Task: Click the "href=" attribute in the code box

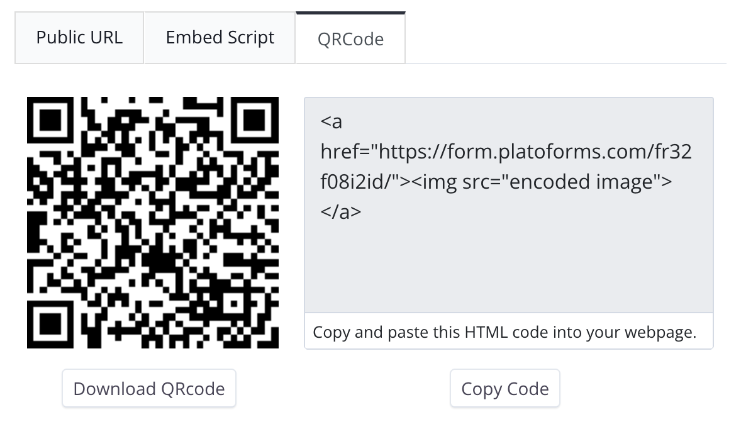Action: (x=343, y=152)
